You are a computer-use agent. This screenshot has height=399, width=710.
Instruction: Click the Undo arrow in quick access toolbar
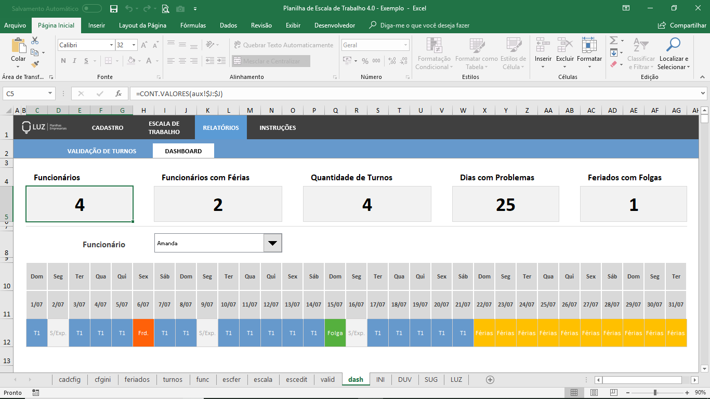pos(128,9)
